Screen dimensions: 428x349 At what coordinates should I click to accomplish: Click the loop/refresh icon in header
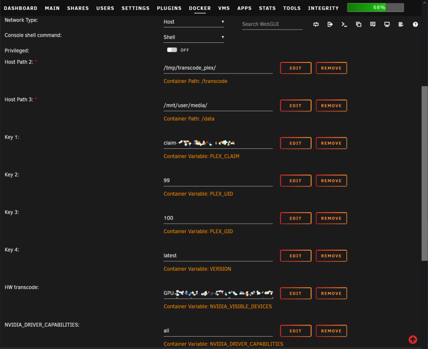click(316, 24)
